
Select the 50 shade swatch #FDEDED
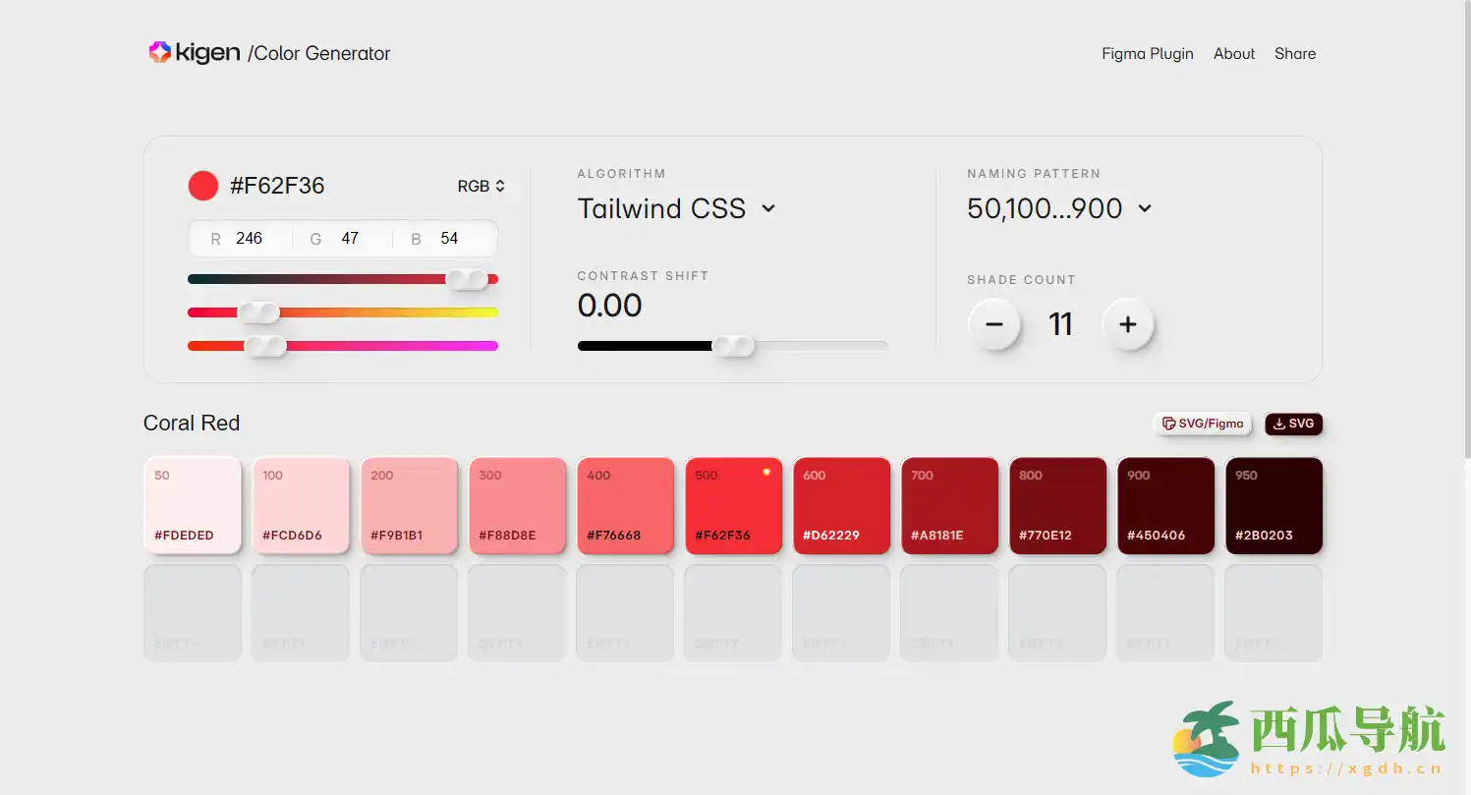193,505
